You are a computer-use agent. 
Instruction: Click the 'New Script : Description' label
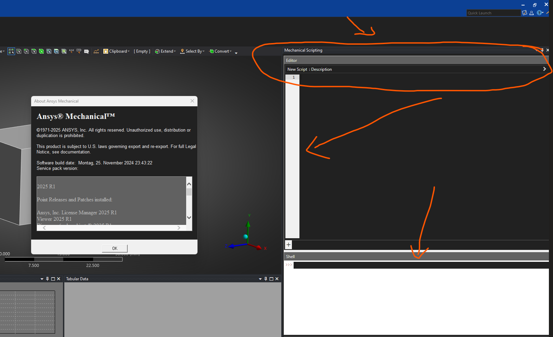coord(310,69)
